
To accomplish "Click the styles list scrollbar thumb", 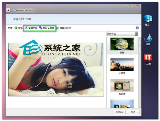I will (x=140, y=46).
